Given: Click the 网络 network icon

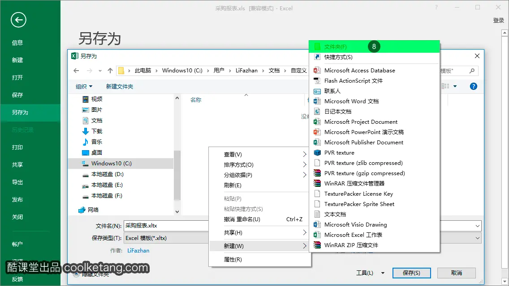Looking at the screenshot, I should [82, 210].
